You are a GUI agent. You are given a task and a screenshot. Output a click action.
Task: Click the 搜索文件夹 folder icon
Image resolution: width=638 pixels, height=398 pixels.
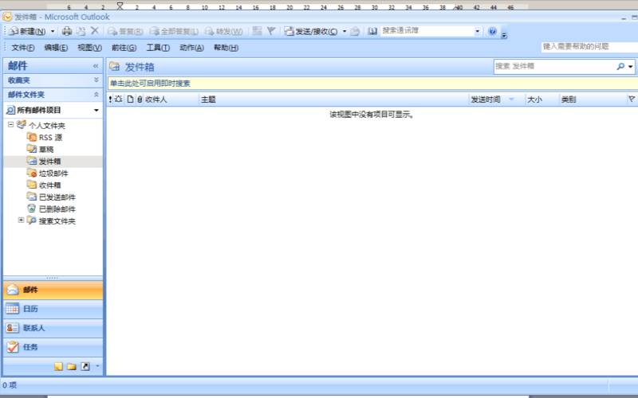(x=31, y=220)
